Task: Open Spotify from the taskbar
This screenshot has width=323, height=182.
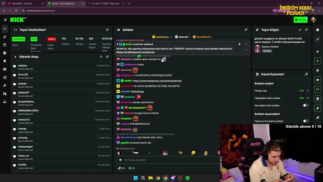Action: tap(187, 178)
